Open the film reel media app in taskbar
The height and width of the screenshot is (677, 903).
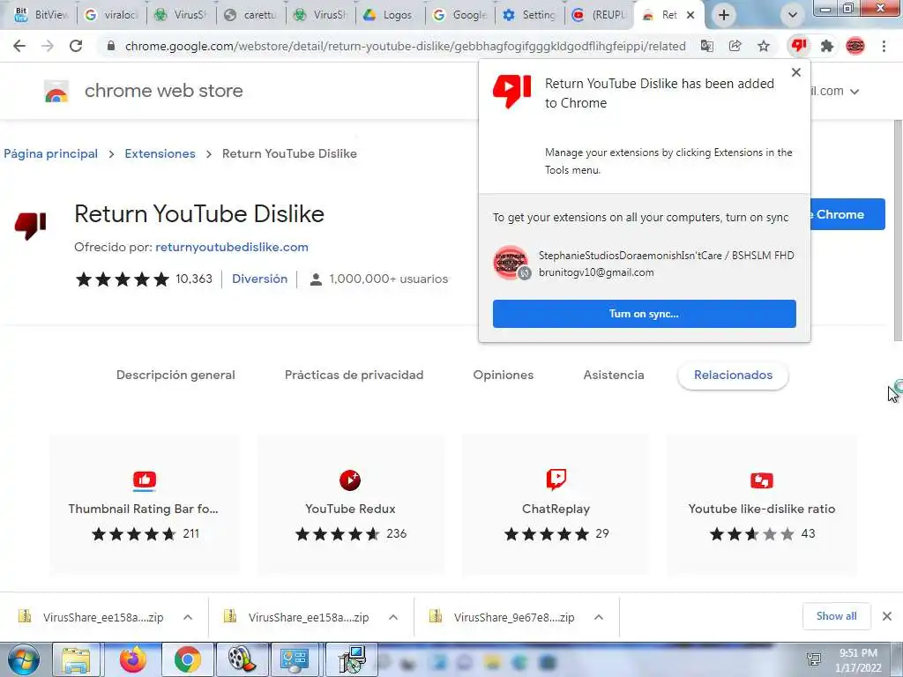[242, 659]
